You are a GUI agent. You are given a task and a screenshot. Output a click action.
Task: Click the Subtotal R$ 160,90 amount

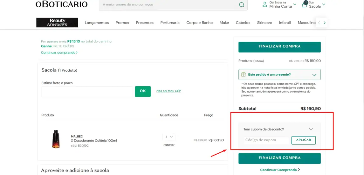(311, 108)
